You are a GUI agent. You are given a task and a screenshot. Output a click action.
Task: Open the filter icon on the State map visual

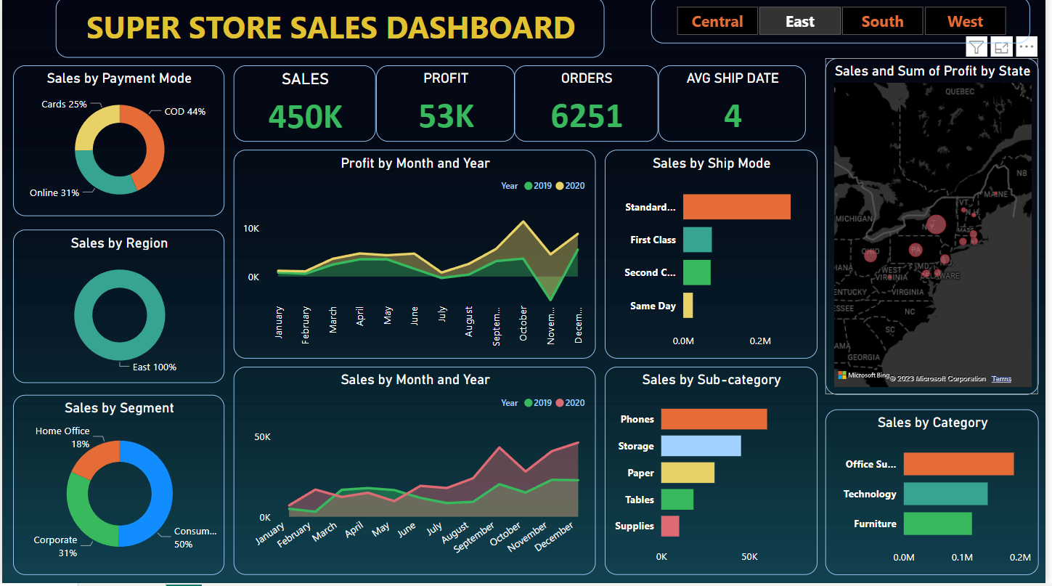point(976,46)
